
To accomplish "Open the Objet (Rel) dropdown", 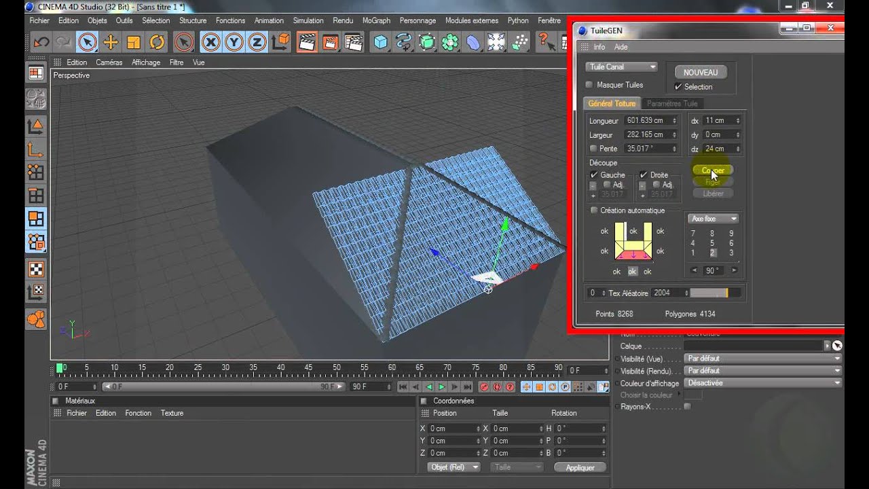I will [454, 467].
